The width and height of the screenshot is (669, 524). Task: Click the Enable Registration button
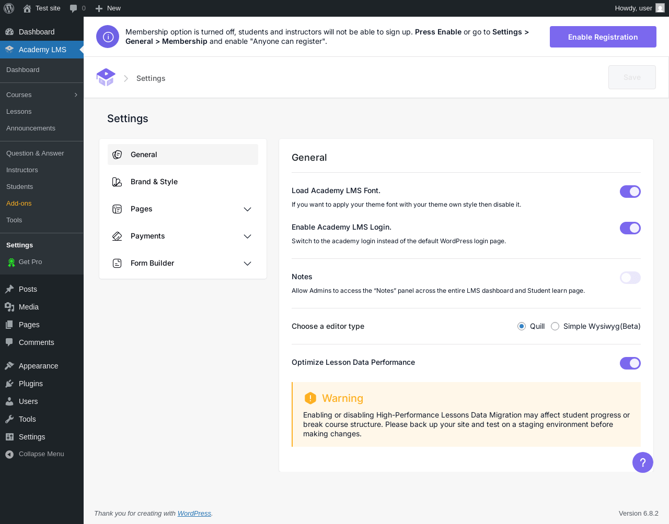point(603,37)
